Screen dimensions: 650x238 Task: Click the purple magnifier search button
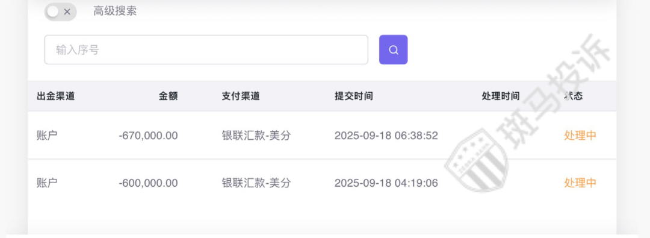pos(393,50)
